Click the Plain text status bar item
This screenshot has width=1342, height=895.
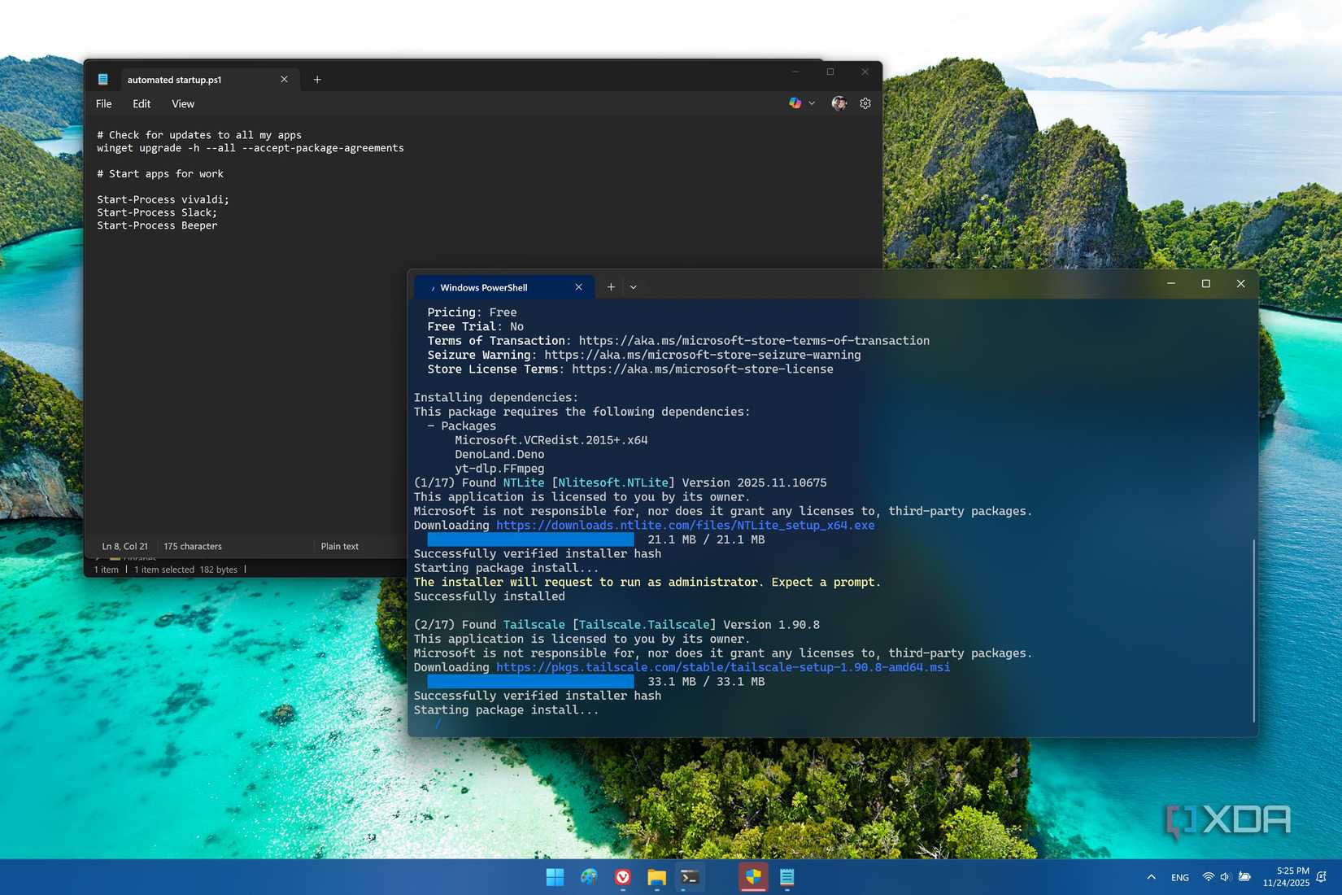point(339,546)
